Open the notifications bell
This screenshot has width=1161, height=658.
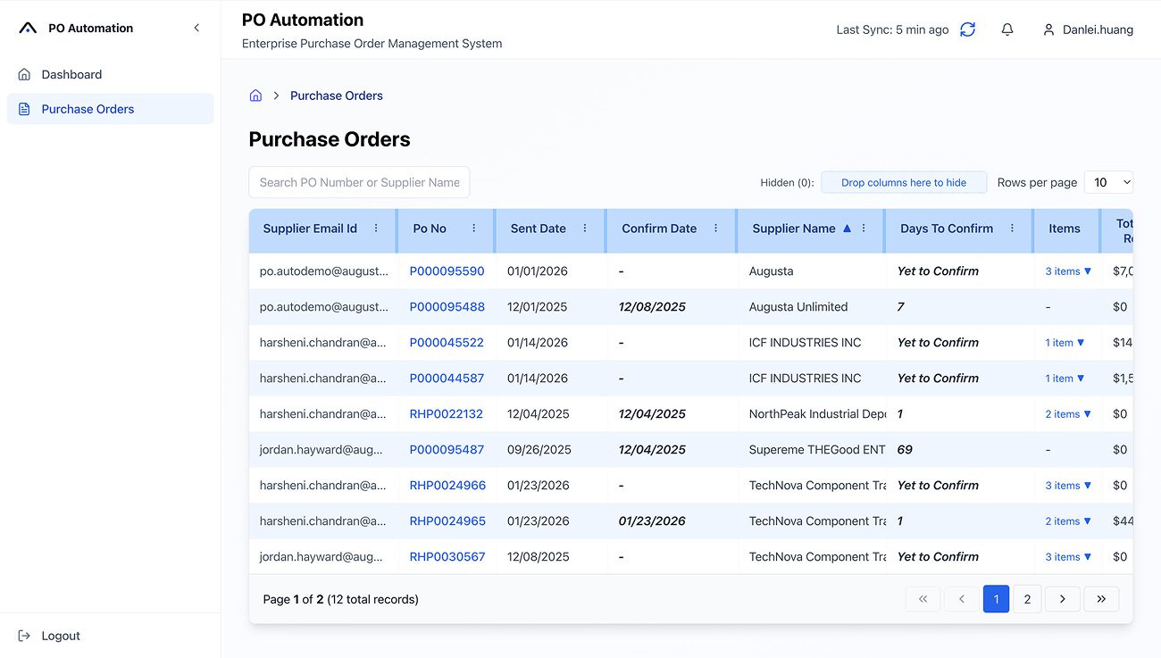pos(1007,29)
